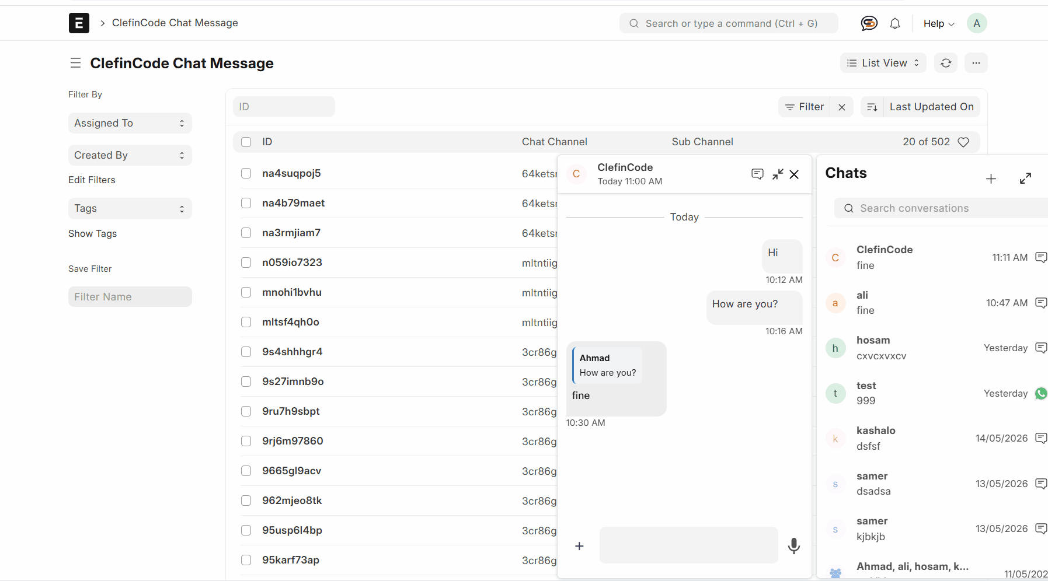Check the row n059io7323
Image resolution: width=1048 pixels, height=581 pixels.
[246, 262]
